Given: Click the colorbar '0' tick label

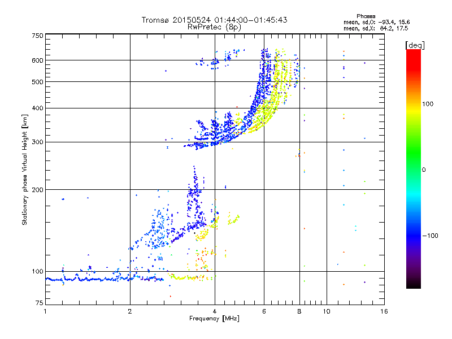Looking at the screenshot, I should pos(424,170).
